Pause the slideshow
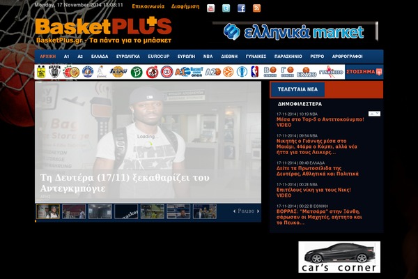 click(246, 211)
